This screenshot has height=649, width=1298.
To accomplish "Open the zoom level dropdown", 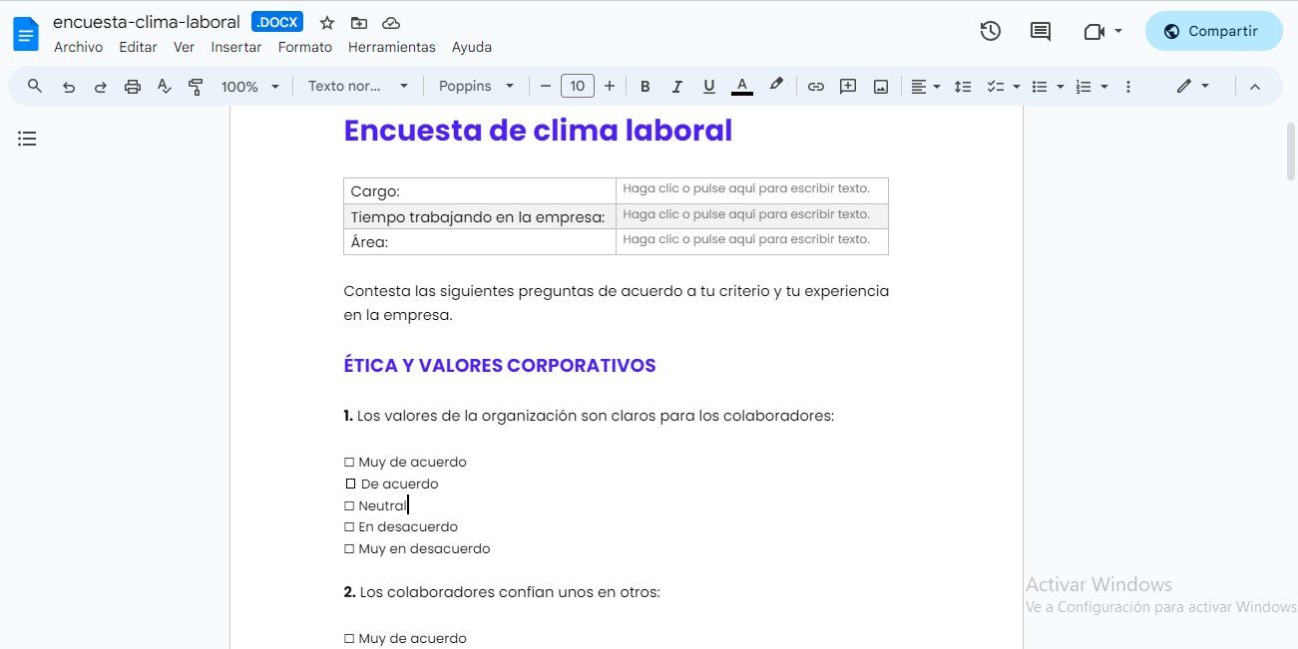I will click(x=249, y=86).
